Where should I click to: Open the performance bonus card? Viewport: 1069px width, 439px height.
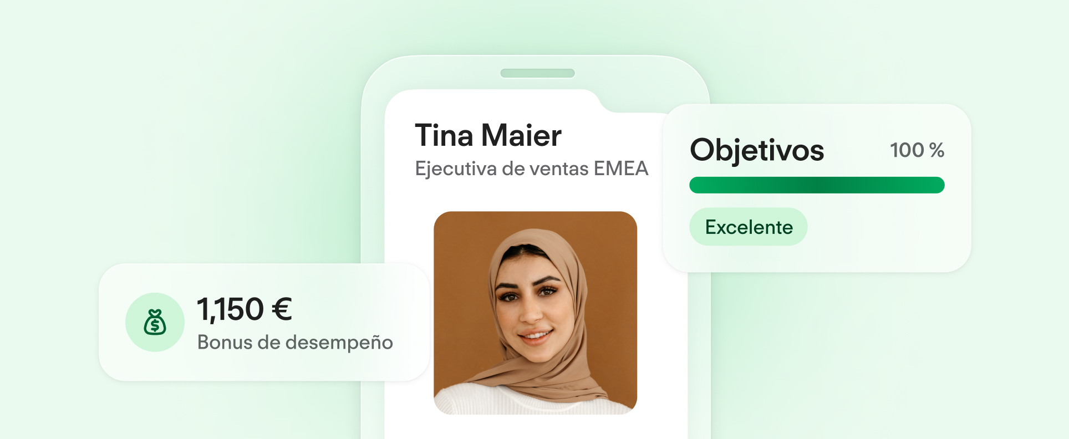[x=264, y=322]
